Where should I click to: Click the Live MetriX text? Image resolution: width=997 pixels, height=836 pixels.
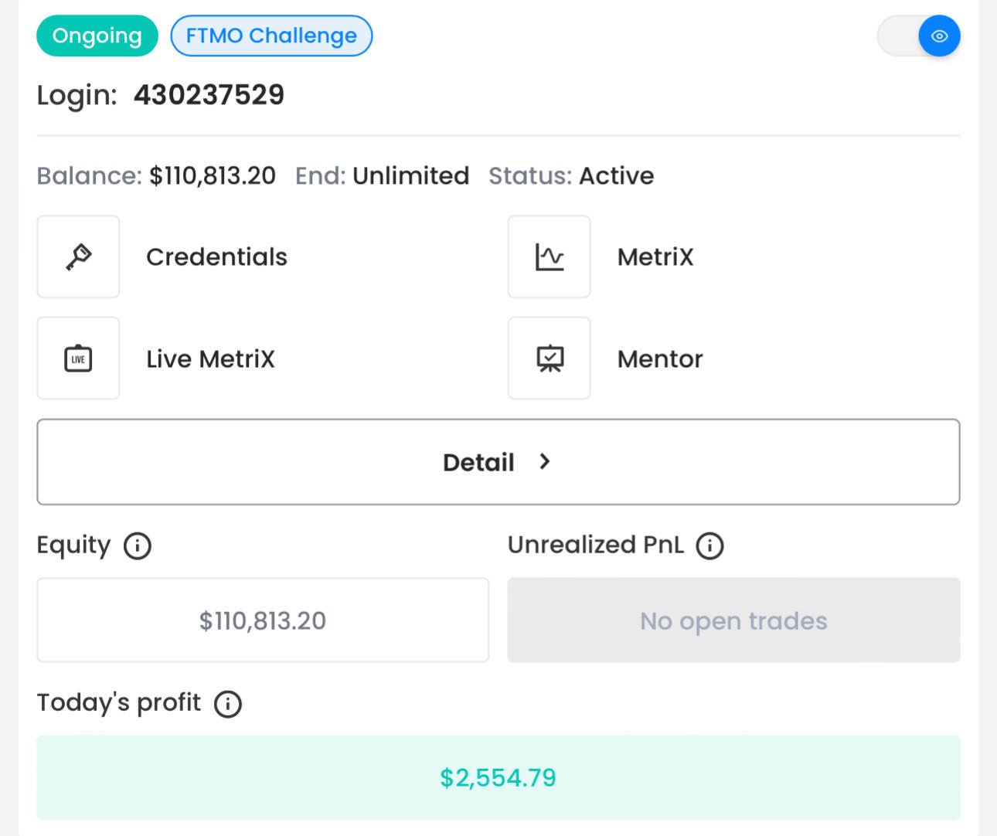point(210,359)
